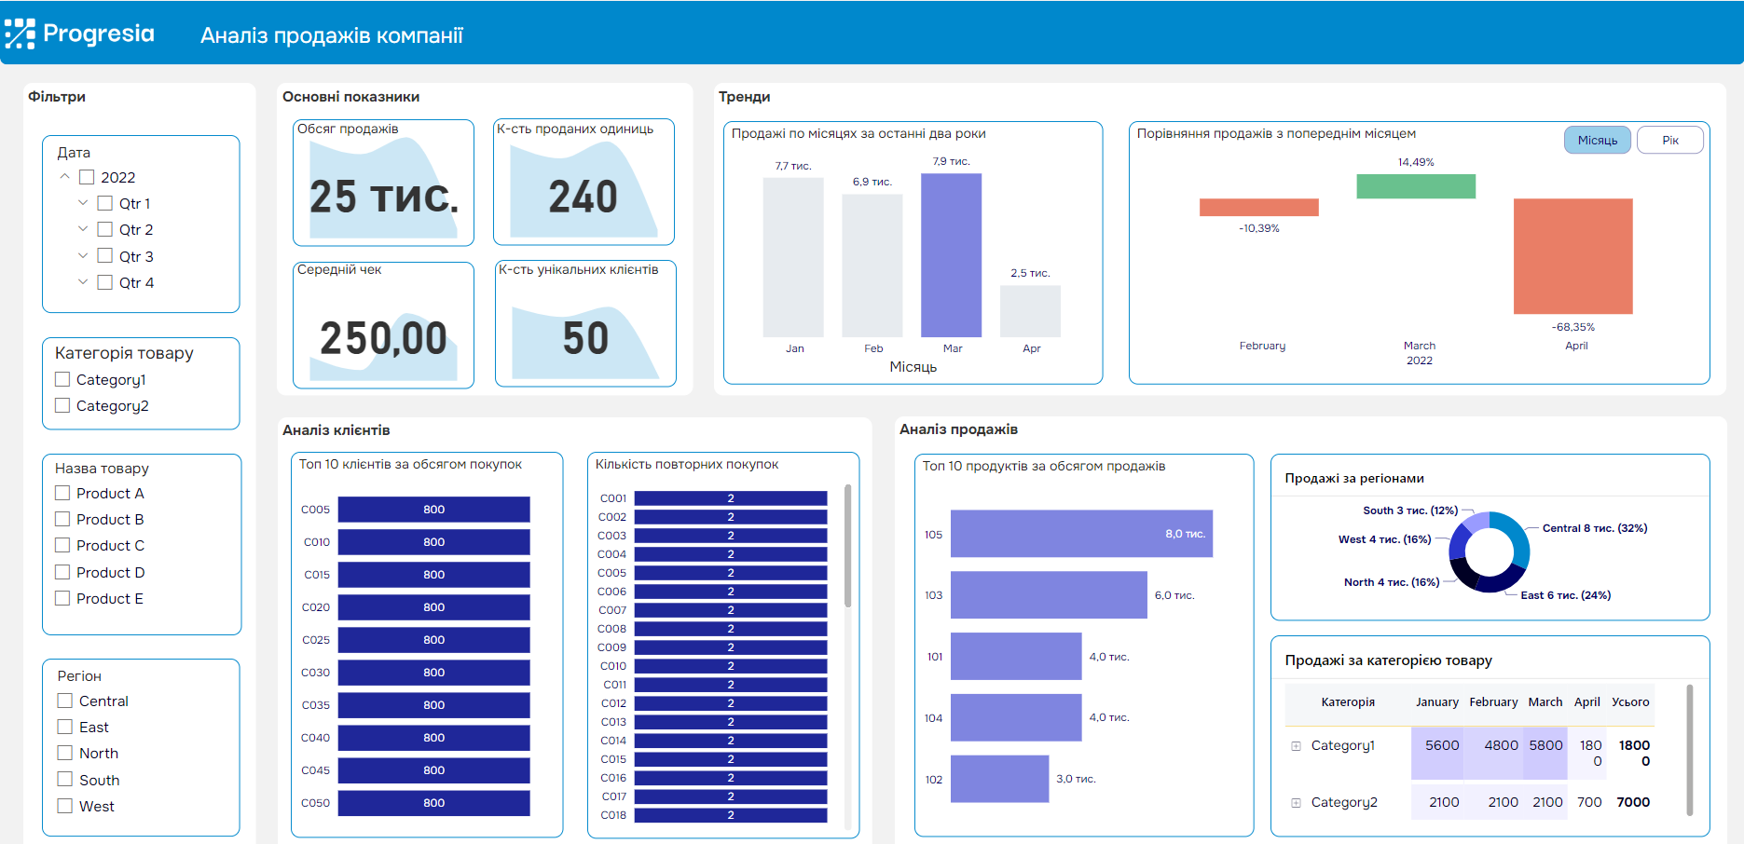This screenshot has height=844, width=1744.
Task: Select repeat purchases bar for C001
Action: click(731, 498)
